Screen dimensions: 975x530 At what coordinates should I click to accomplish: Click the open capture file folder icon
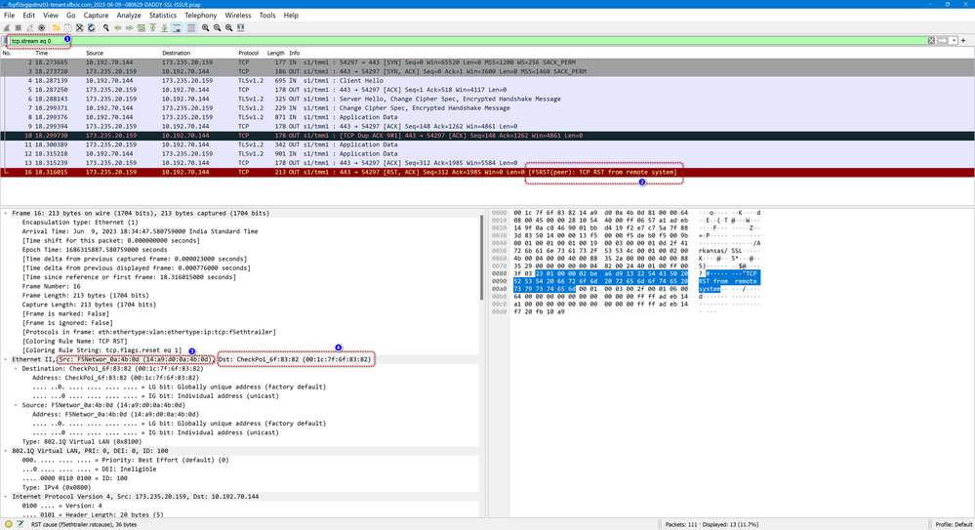click(x=57, y=28)
